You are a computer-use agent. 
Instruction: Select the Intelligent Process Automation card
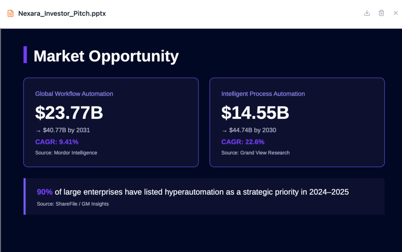tap(297, 122)
